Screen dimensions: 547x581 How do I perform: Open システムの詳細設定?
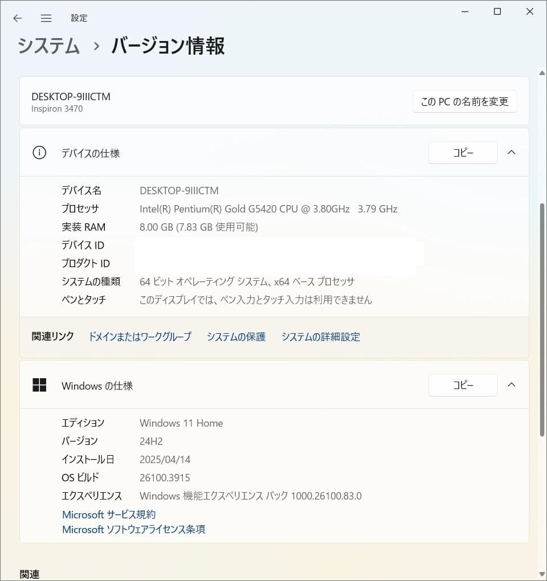pyautogui.click(x=320, y=337)
